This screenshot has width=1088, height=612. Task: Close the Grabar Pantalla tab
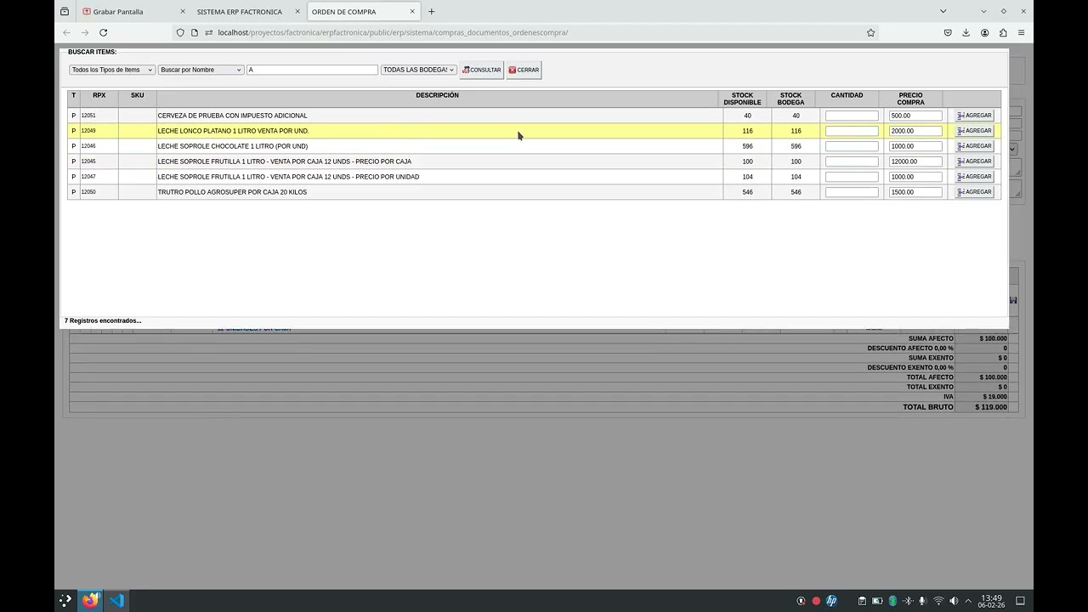coord(182,12)
